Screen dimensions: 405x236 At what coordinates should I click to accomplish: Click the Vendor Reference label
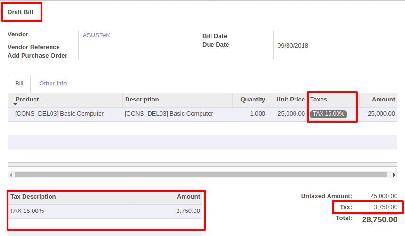coord(34,47)
